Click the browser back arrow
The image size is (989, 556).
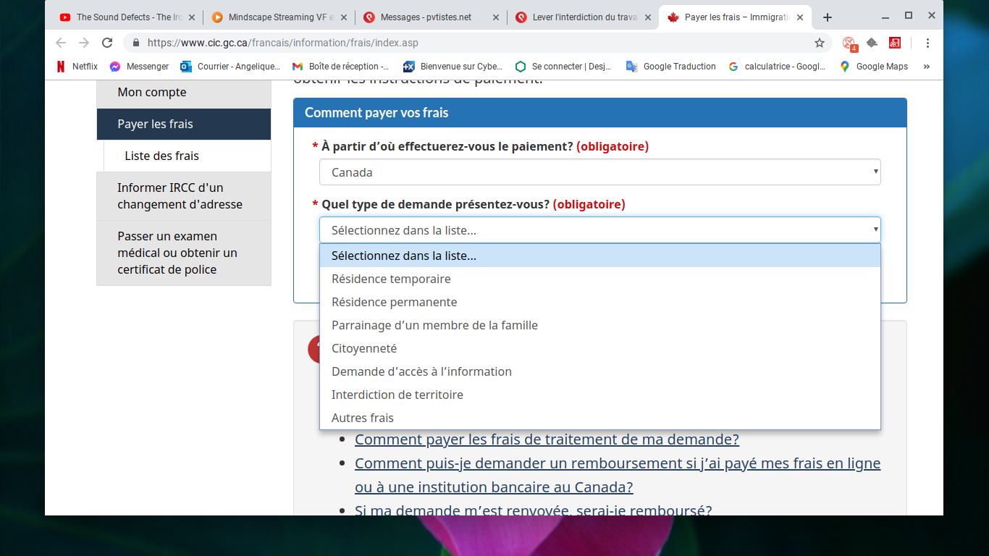tap(61, 43)
